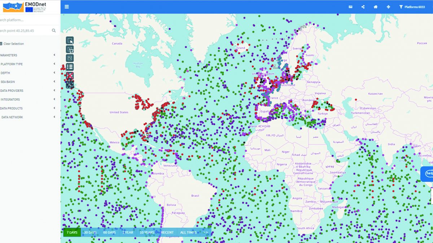Viewport: 433px width, 243px height.
Task: Select the 30 DAYS time range tab
Action: click(90, 233)
